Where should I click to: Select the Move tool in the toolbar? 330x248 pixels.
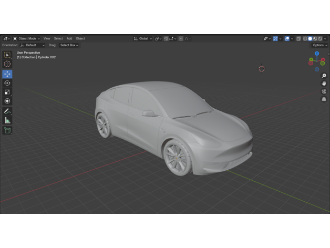pyautogui.click(x=7, y=74)
